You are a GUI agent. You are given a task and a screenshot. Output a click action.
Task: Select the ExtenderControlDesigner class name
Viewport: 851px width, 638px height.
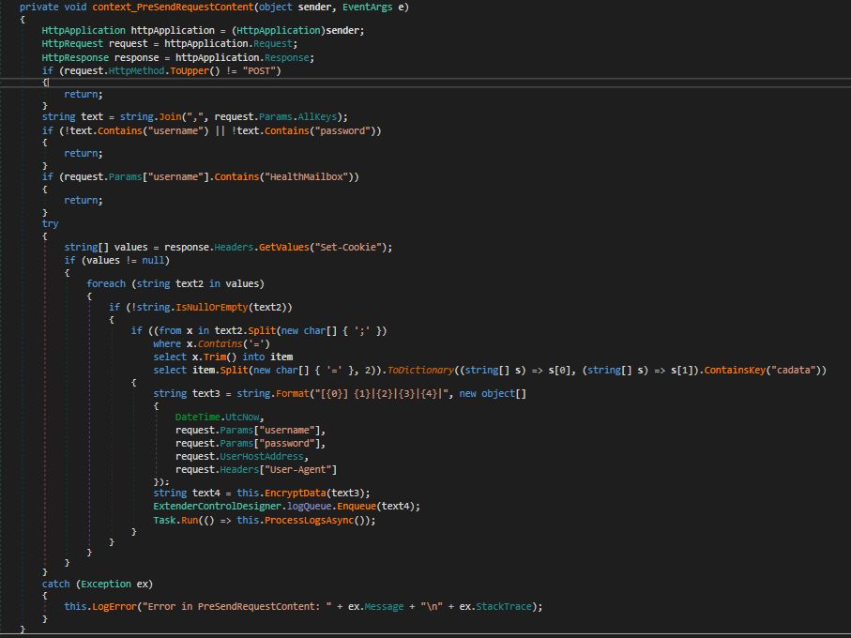tap(217, 507)
